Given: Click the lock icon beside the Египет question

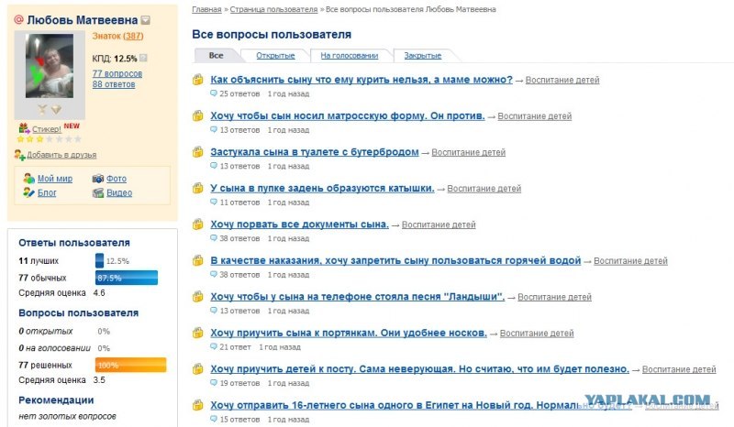Looking at the screenshot, I should click(x=198, y=405).
